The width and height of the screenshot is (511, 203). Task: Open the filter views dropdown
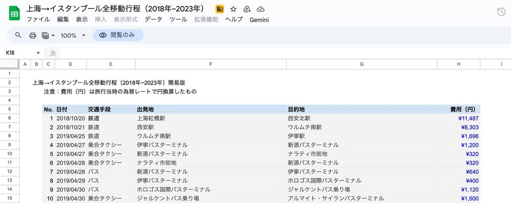[x=48, y=35]
